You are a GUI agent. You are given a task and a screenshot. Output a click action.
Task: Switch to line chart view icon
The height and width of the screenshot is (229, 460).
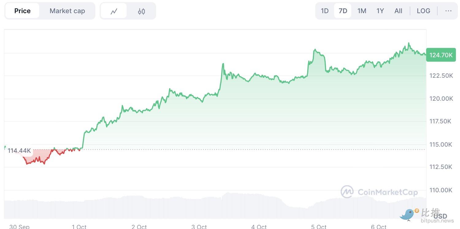point(114,11)
